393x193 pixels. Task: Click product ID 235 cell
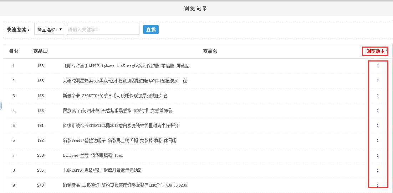pyautogui.click(x=40, y=170)
